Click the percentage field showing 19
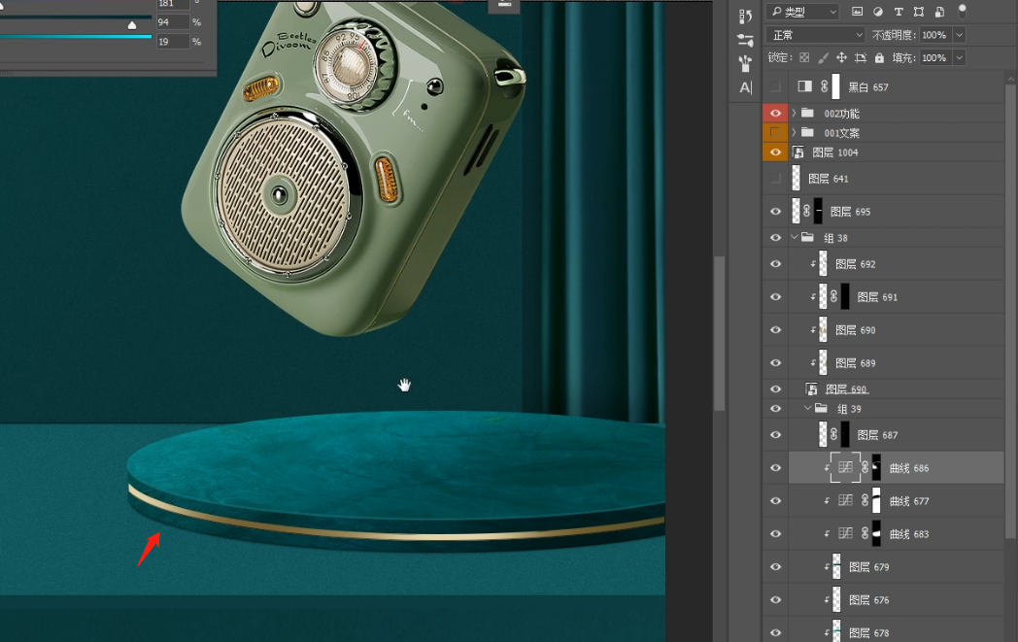 pos(172,42)
